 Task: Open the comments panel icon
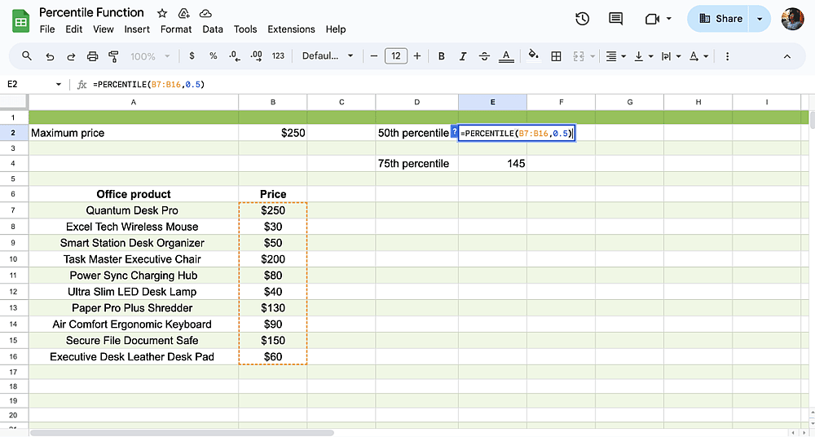616,19
